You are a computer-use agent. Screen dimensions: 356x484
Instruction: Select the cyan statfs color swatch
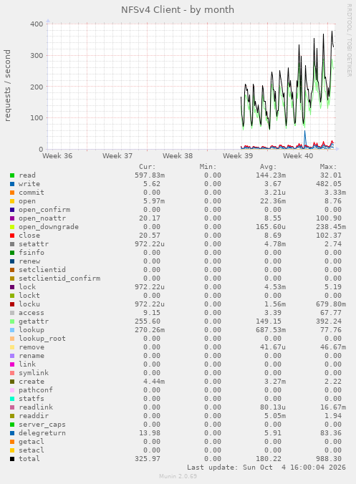tap(12, 399)
